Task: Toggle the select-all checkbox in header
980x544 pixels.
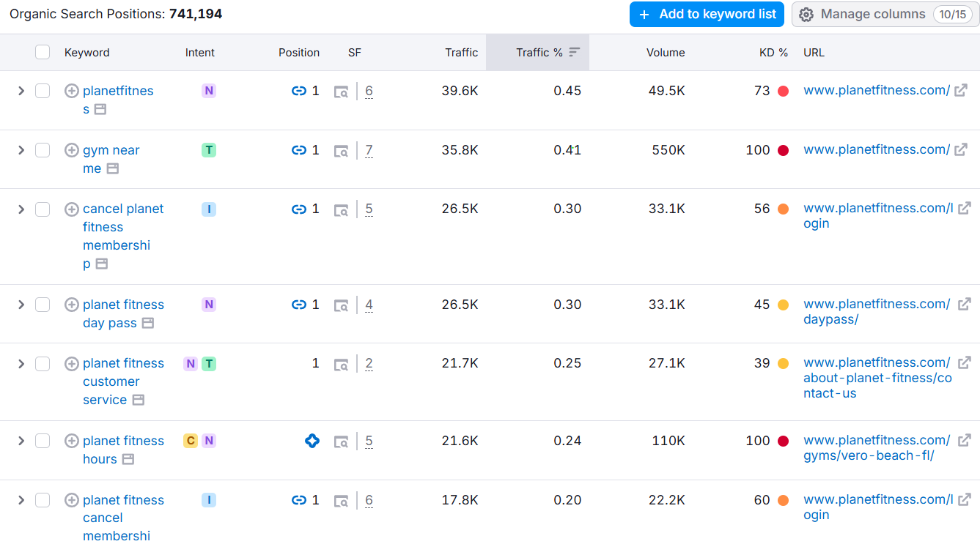Action: click(x=43, y=52)
